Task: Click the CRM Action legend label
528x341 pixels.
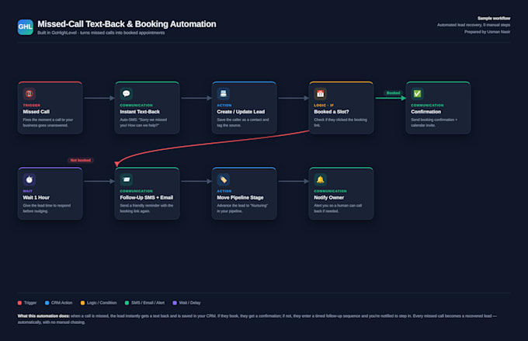Action: (x=61, y=303)
